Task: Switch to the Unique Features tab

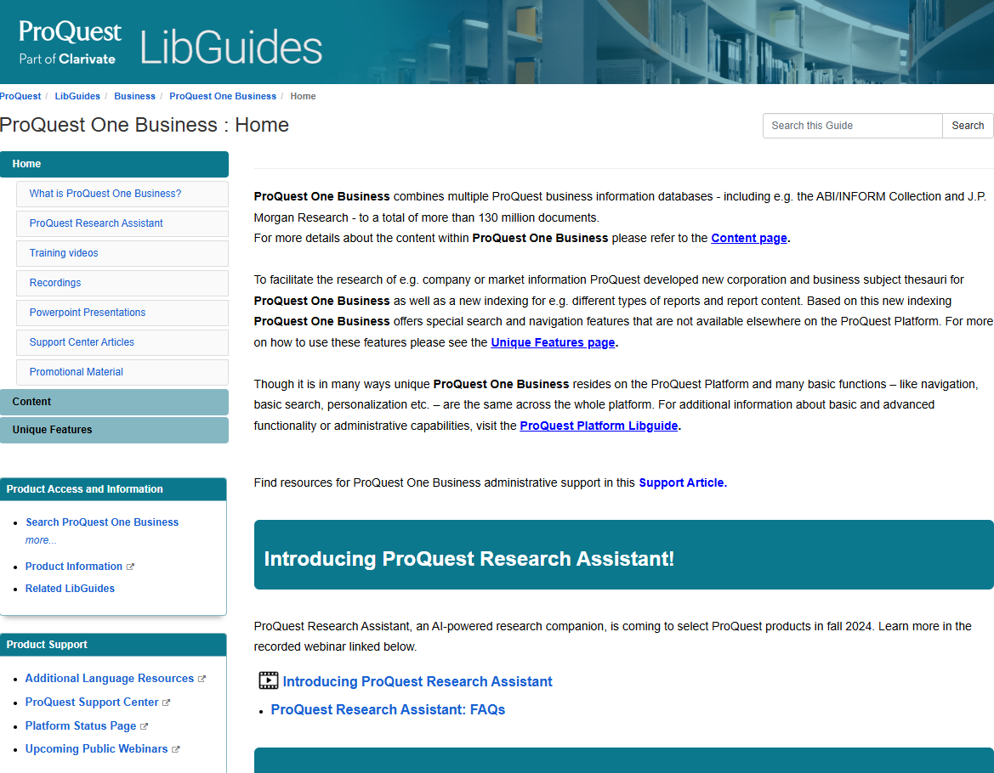Action: tap(114, 430)
